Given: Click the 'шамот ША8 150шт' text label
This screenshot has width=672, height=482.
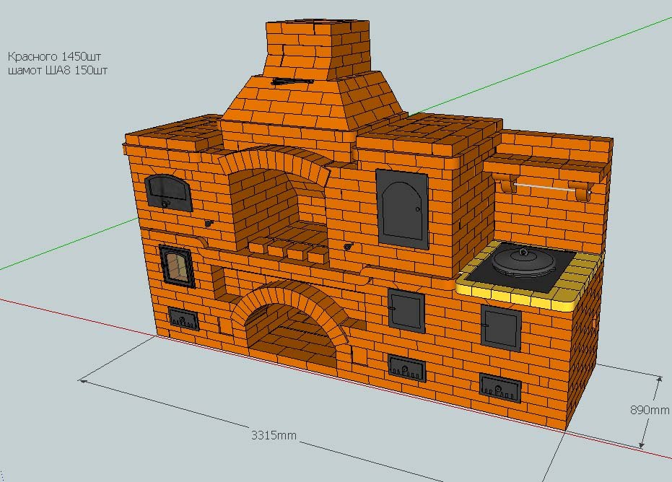Looking at the screenshot, I should 58,70.
